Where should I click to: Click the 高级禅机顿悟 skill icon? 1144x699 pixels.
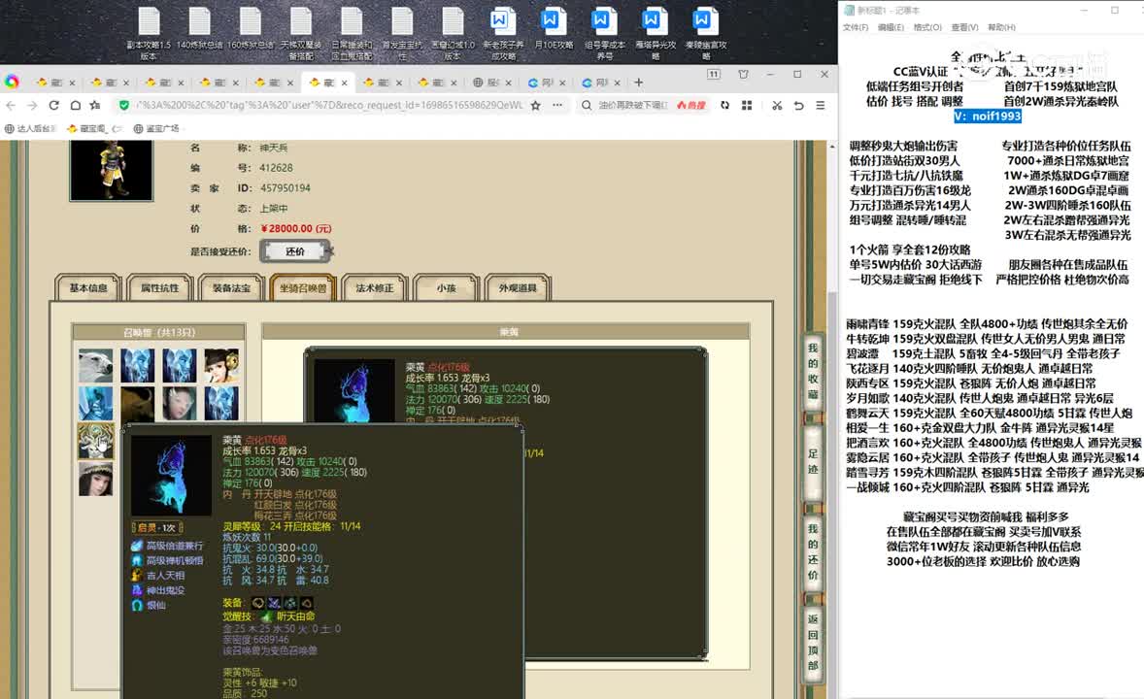136,560
